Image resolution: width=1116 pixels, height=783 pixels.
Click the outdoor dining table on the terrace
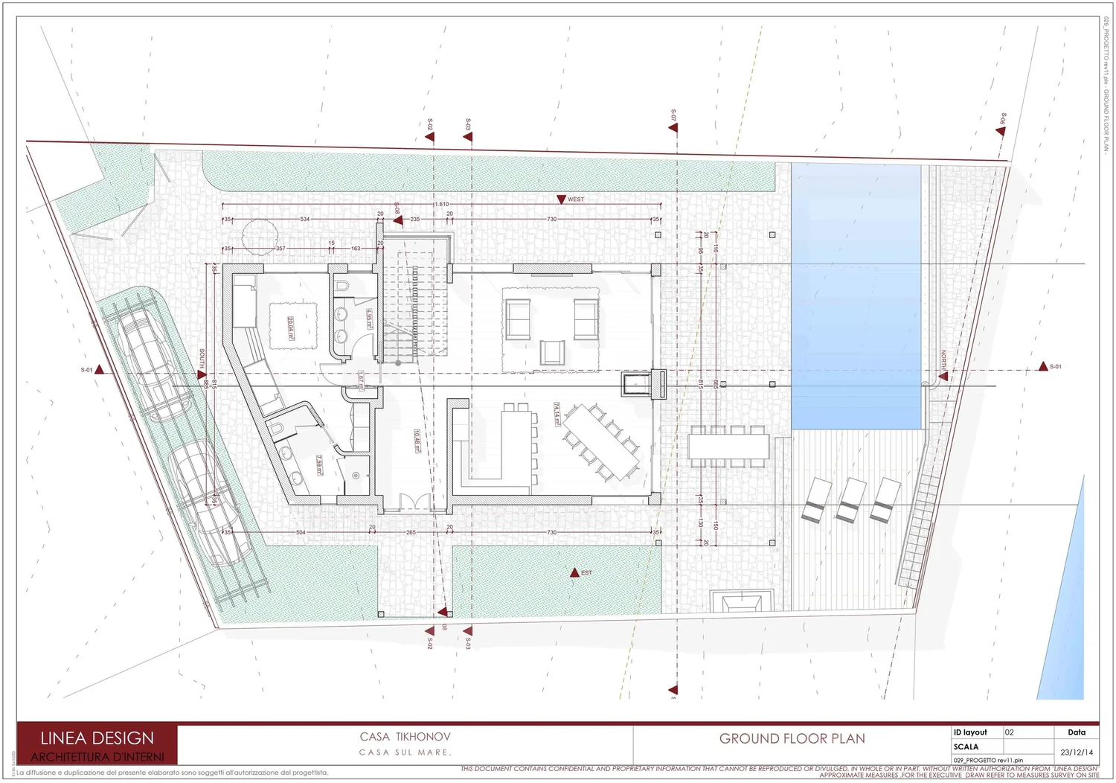pos(728,447)
